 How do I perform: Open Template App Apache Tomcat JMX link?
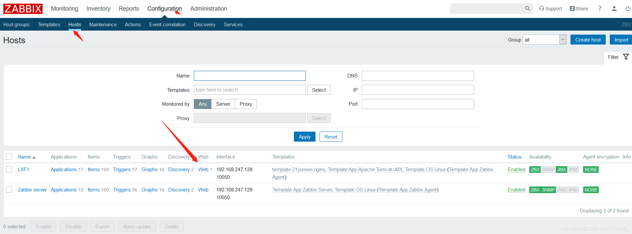(x=365, y=170)
